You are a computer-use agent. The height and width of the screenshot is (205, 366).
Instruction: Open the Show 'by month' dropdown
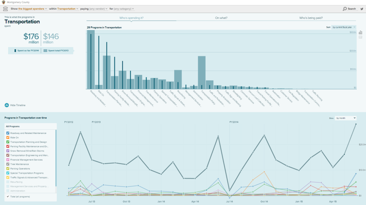tap(345, 118)
